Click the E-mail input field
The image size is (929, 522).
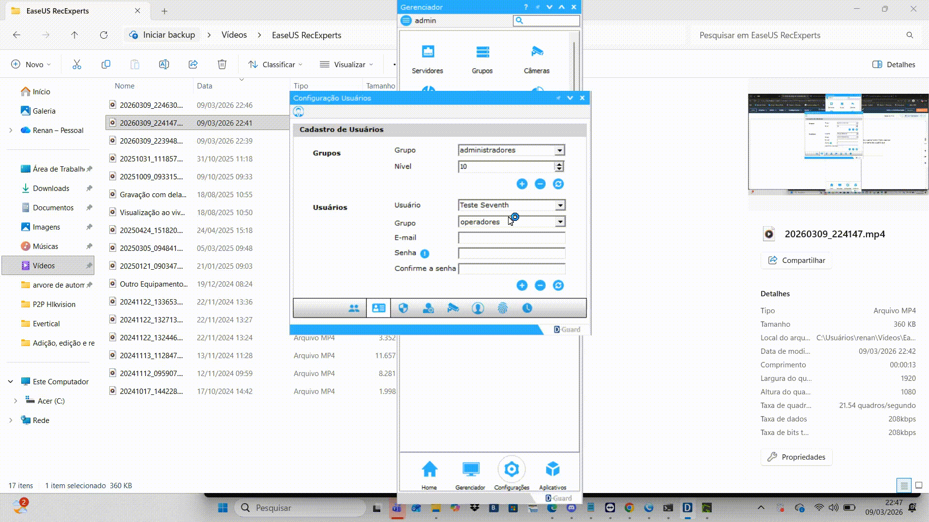[511, 238]
